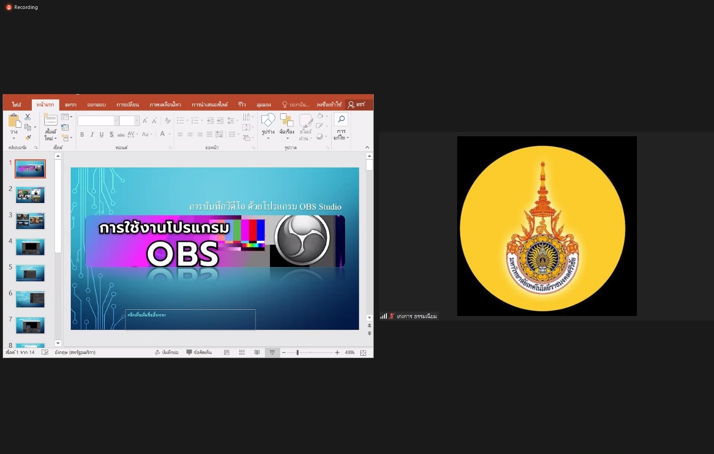Collapse the ribbon with the chevron
This screenshot has height=454, width=714.
tap(367, 147)
